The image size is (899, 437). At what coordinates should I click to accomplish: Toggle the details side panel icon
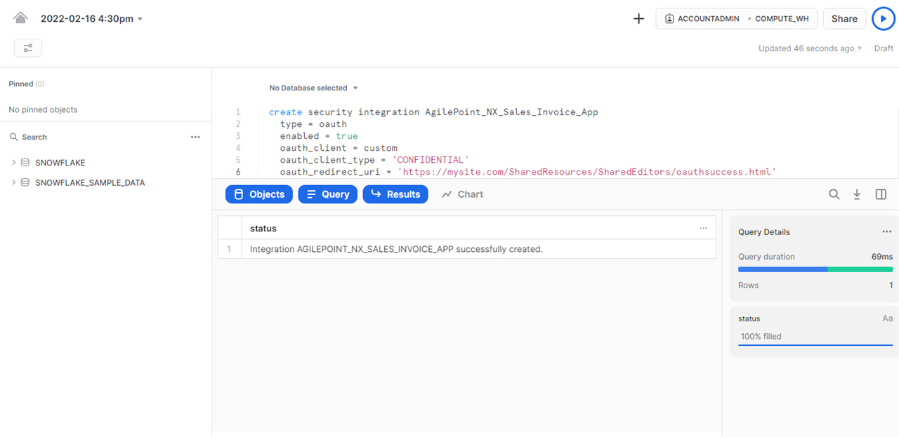(x=881, y=194)
